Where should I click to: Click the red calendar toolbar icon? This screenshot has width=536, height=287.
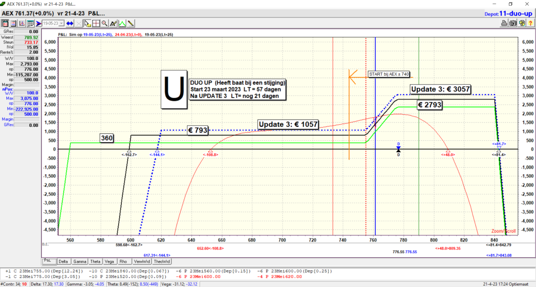(x=5, y=23)
